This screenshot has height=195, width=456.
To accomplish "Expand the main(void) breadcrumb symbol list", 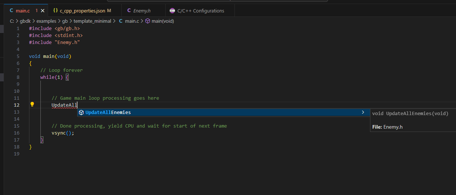I will tap(163, 21).
